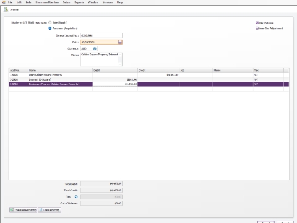Select the Sale (Supply) radio option
Viewport: 297px width, 223px height.
50,22
